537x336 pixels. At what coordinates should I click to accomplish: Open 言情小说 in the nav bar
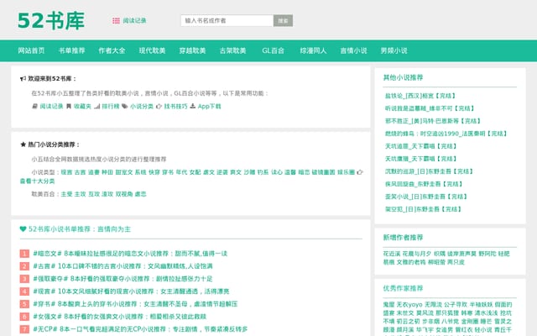pyautogui.click(x=354, y=50)
